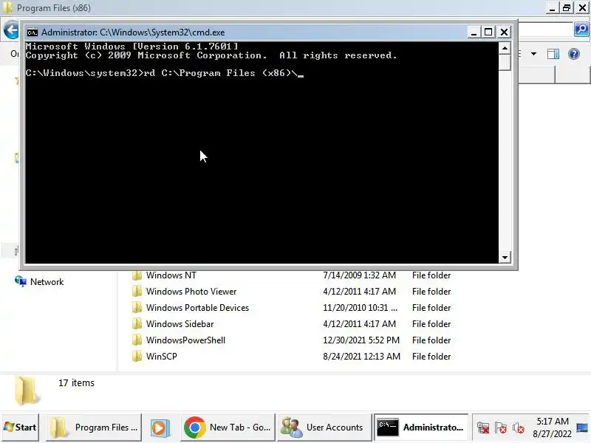Click Administrator cmd taskbar button

(x=420, y=427)
